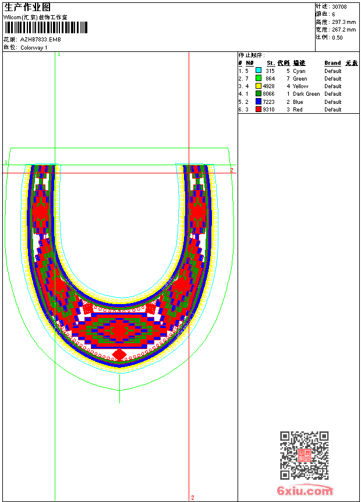Click the St. column header
Viewport: 361px width, 502px height.
(271, 63)
